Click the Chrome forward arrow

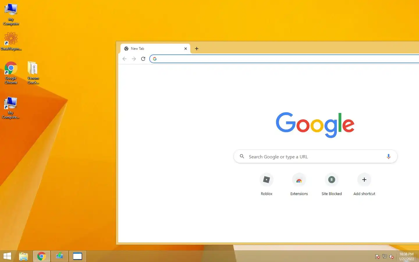click(x=134, y=59)
